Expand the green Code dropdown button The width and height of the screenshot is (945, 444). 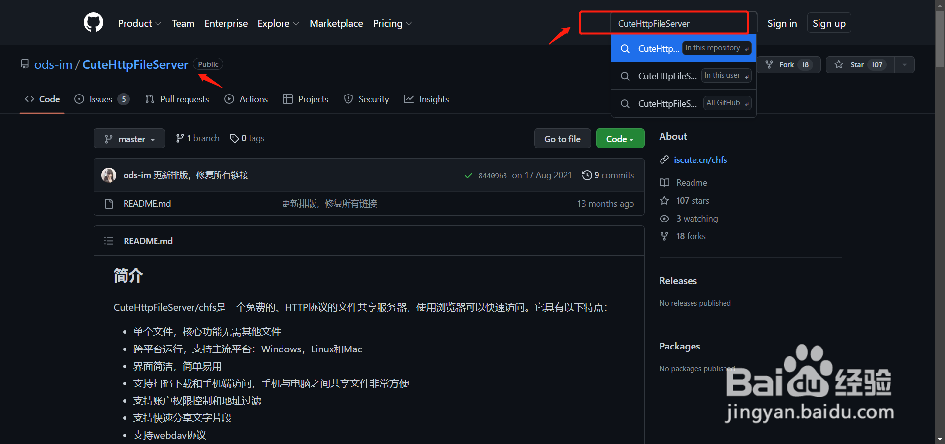click(620, 139)
